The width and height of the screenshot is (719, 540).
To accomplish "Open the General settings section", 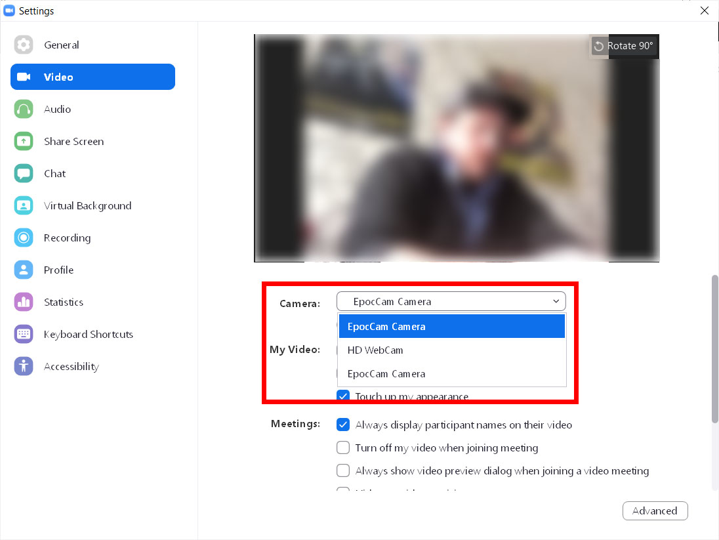I will pos(92,45).
